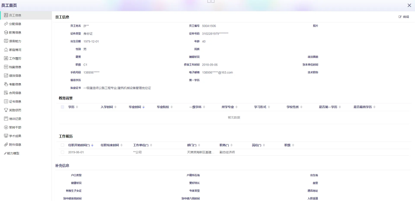This screenshot has height=202, width=415.
Task: Sort education table by 毕业院校
Action: pyautogui.click(x=171, y=107)
